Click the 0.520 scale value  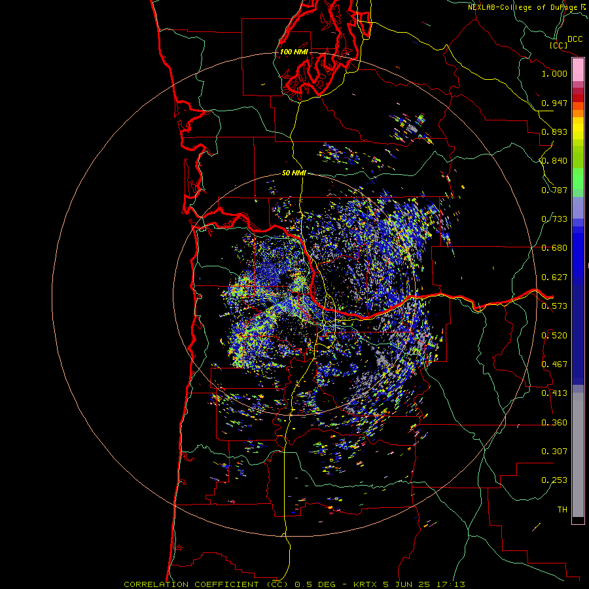(554, 336)
